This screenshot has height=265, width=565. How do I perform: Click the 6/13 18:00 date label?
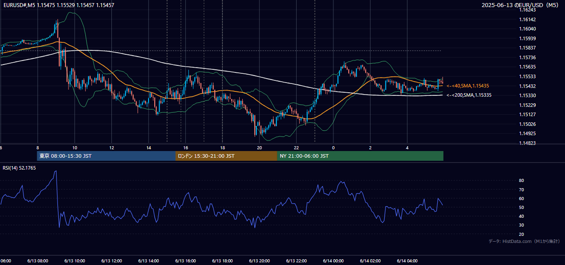(222, 261)
